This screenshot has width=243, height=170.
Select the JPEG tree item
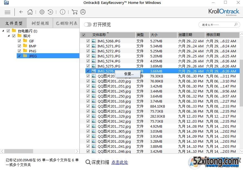(48, 56)
